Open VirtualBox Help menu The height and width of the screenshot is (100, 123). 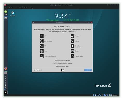click(x=32, y=8)
